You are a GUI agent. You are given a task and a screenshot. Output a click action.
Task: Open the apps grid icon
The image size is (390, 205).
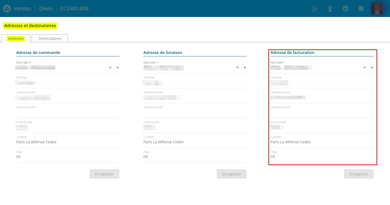(x=361, y=9)
